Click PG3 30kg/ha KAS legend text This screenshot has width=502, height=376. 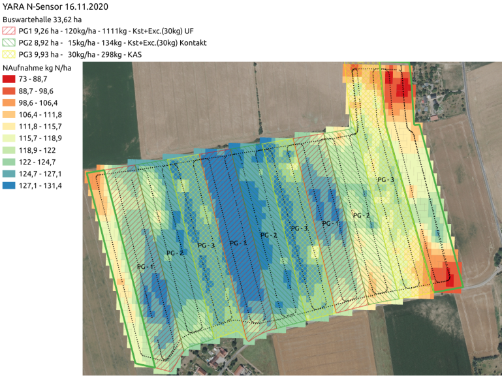pos(91,55)
